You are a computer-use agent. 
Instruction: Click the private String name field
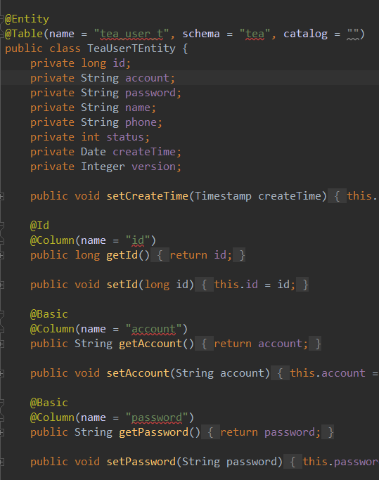[x=138, y=108]
